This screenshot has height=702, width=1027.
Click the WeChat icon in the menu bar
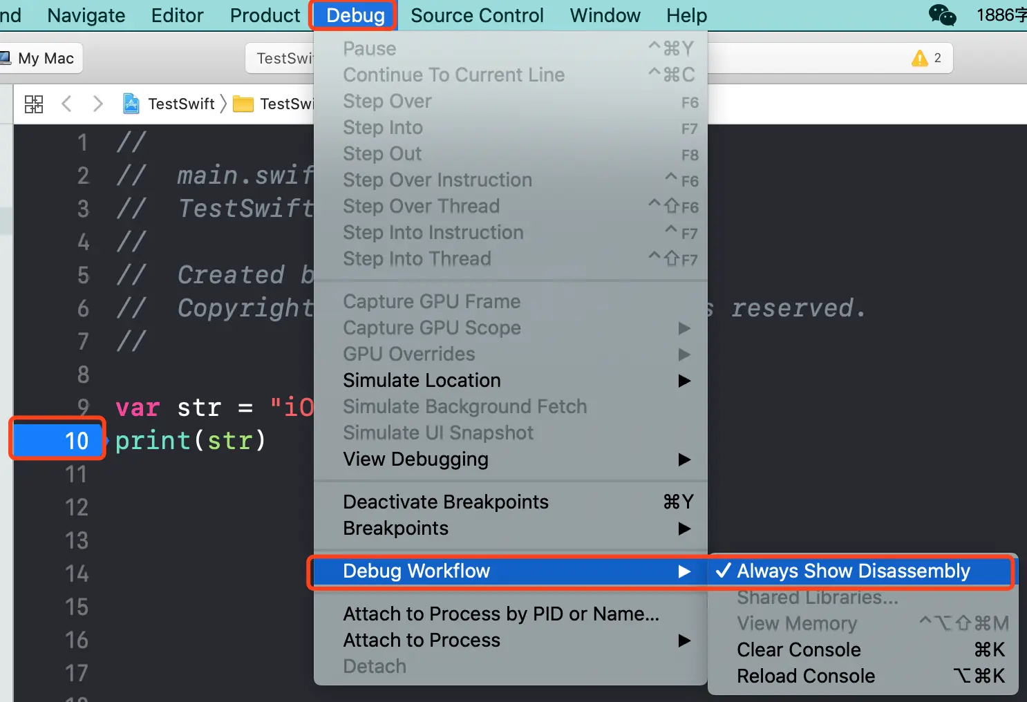[x=942, y=15]
